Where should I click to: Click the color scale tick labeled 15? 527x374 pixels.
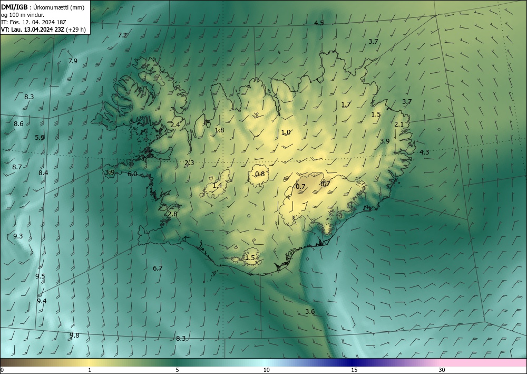pyautogui.click(x=354, y=370)
